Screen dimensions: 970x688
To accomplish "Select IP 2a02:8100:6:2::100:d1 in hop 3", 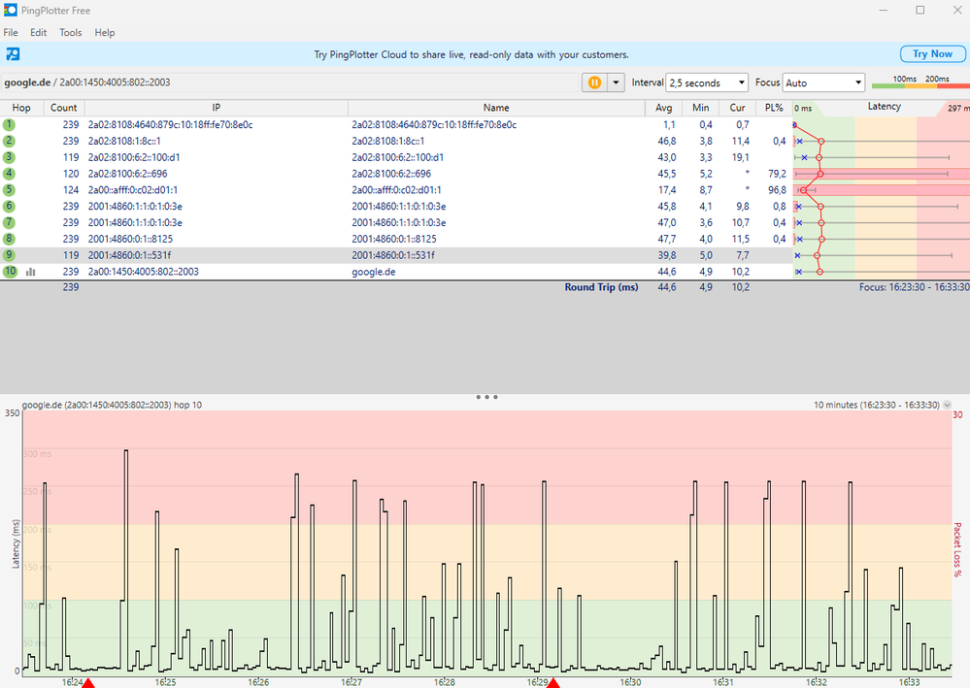I will (x=134, y=157).
